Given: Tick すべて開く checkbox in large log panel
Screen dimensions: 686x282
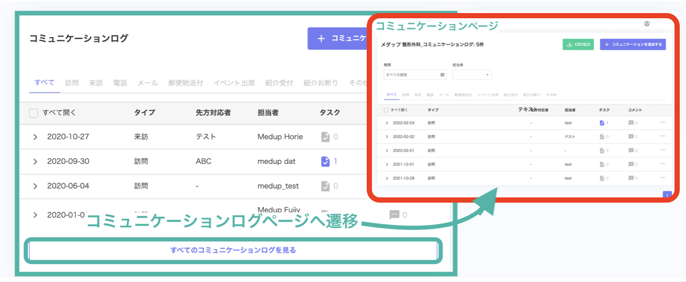Looking at the screenshot, I should pyautogui.click(x=33, y=112).
